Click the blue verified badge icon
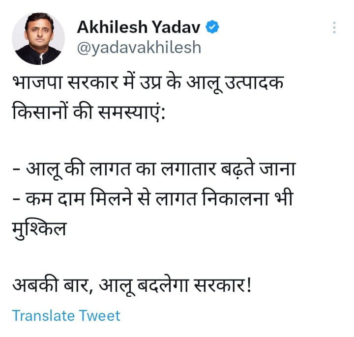 pos(212,27)
